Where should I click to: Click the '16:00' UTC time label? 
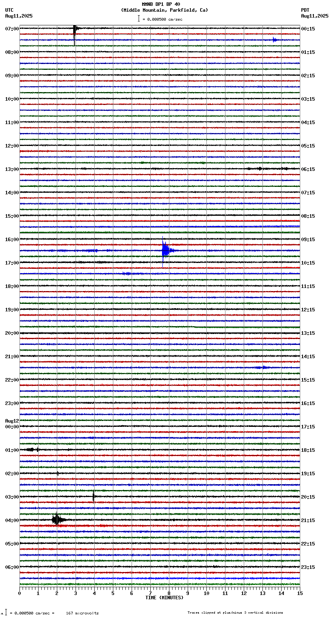click(12, 240)
